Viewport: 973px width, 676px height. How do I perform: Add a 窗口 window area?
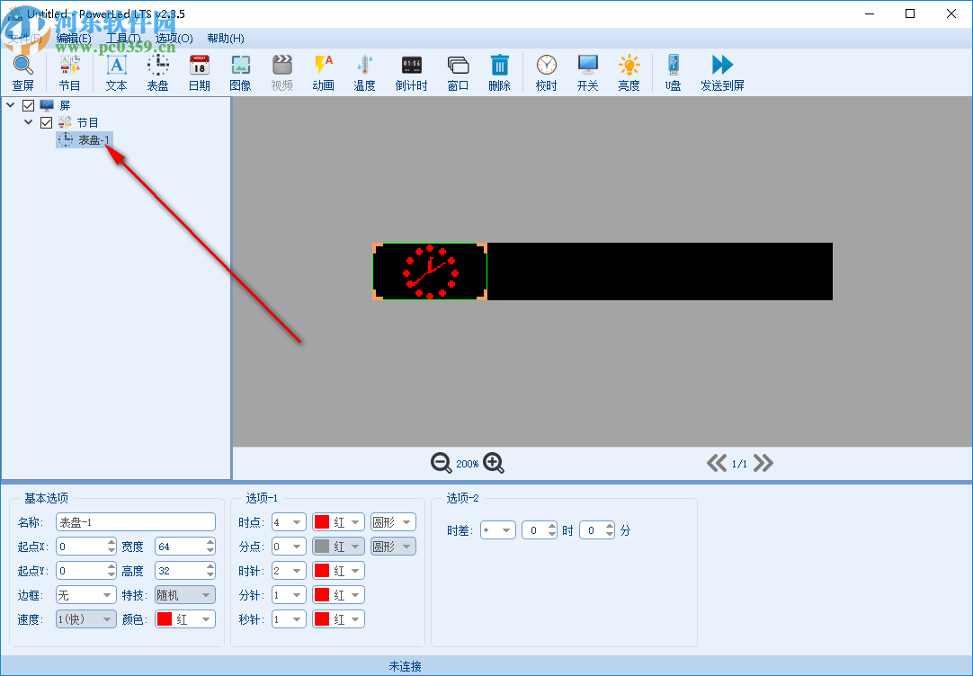point(458,73)
